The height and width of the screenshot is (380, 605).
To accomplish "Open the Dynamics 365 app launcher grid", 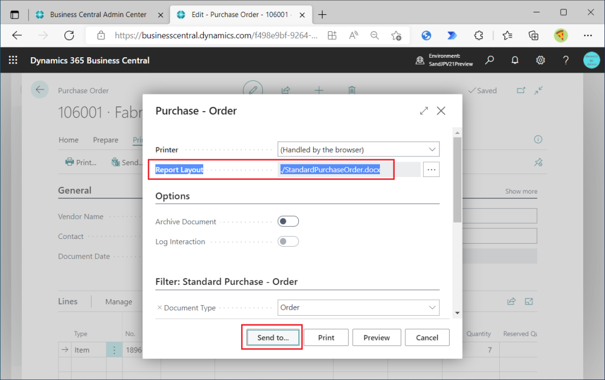I will [13, 60].
